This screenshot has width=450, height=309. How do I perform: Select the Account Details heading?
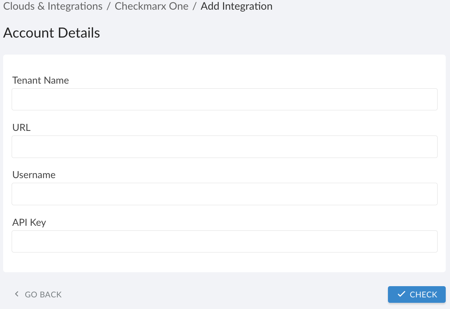coord(51,33)
